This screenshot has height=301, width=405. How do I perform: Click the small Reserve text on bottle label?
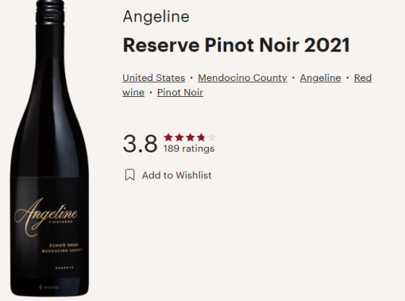pos(64,268)
